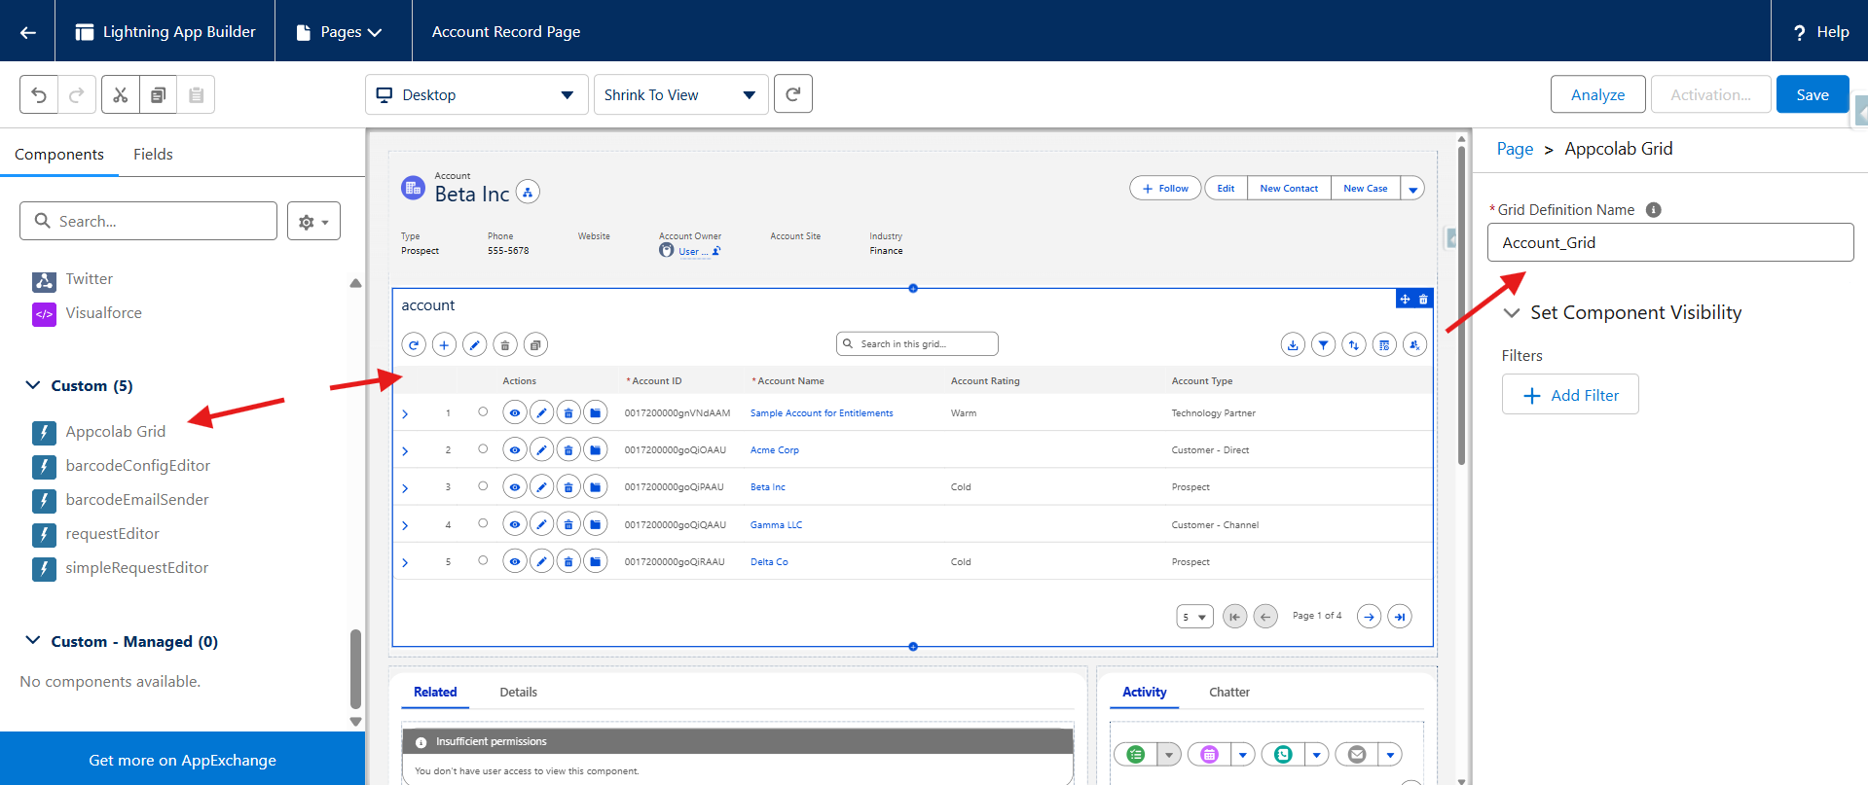Open component list settings gear dropdown
This screenshot has height=785, width=1868.
[313, 222]
